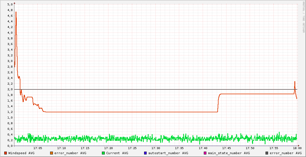Click the 2,0 value on Y axis
This screenshot has height=157, width=306.
click(x=10, y=89)
